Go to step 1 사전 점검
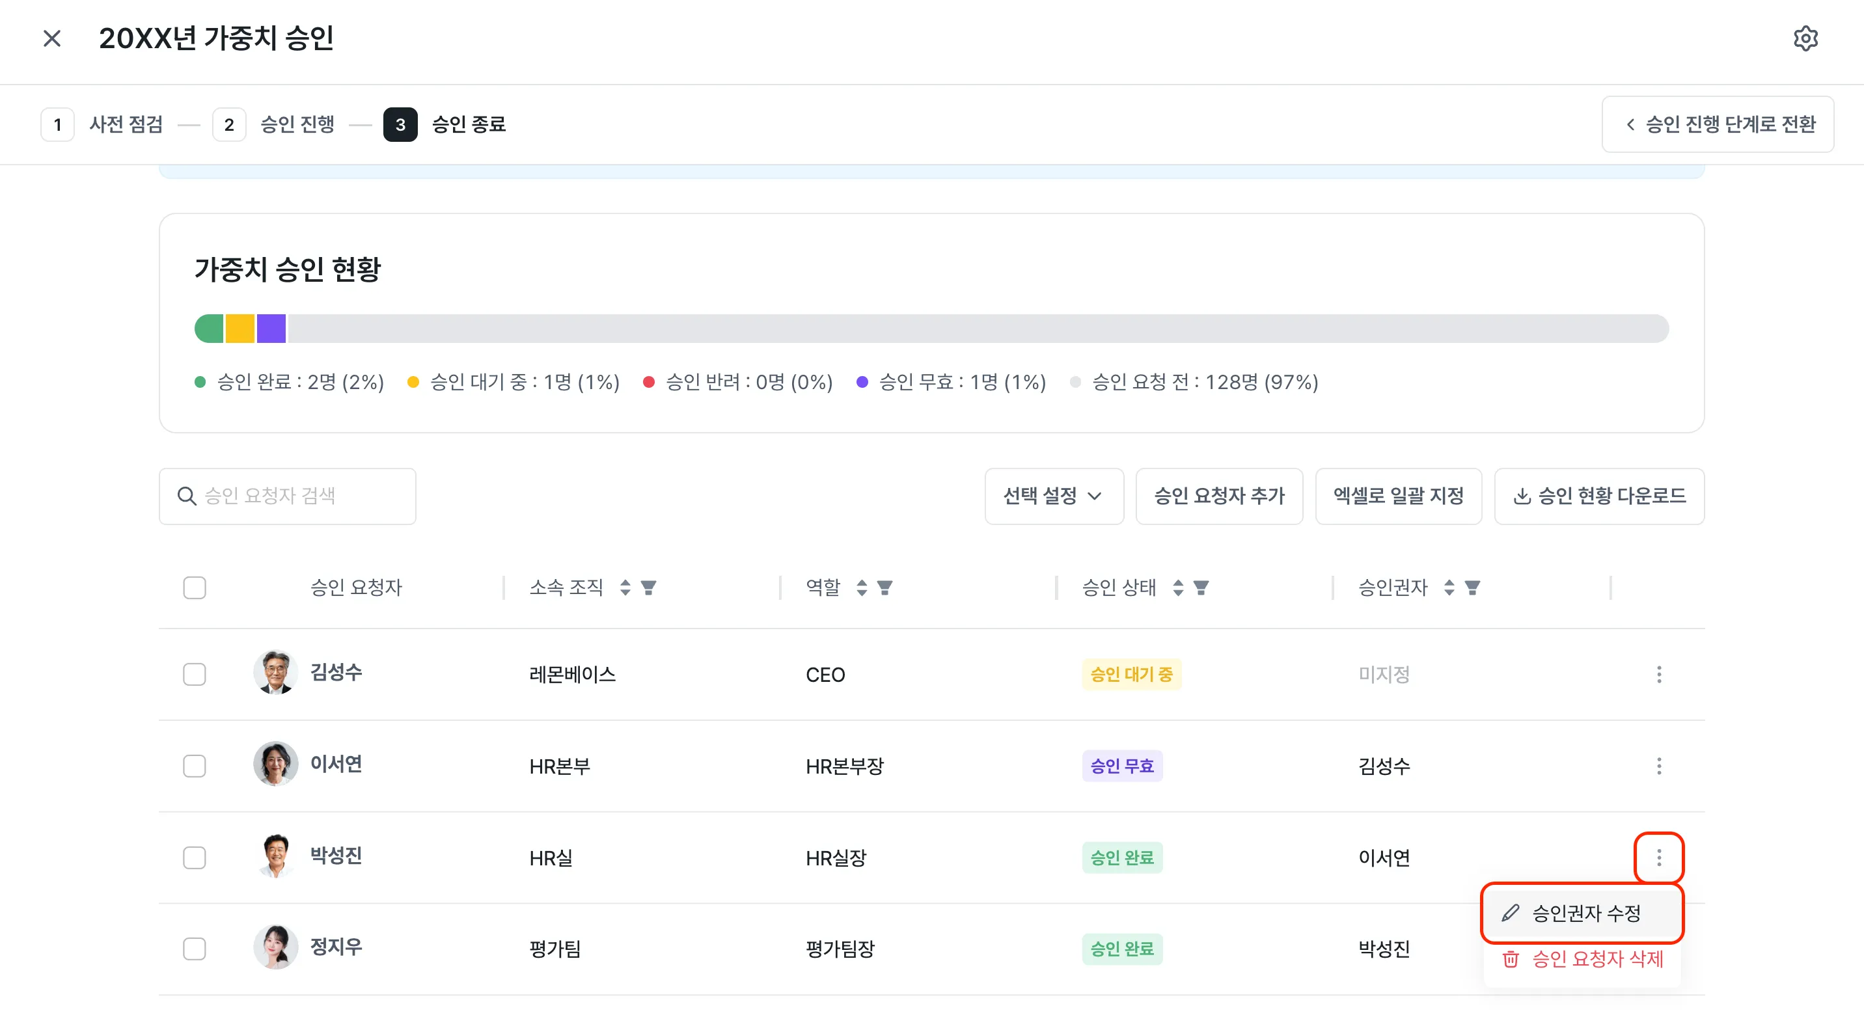This screenshot has width=1864, height=1015. pos(102,124)
